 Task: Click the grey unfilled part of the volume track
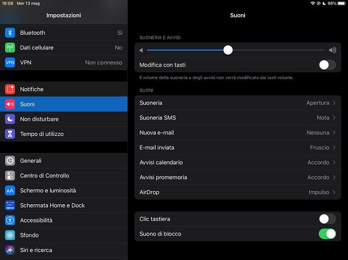(278, 50)
